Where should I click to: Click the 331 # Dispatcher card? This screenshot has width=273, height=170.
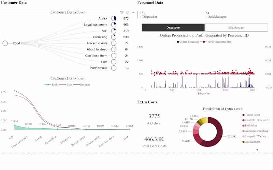pyautogui.click(x=148, y=15)
